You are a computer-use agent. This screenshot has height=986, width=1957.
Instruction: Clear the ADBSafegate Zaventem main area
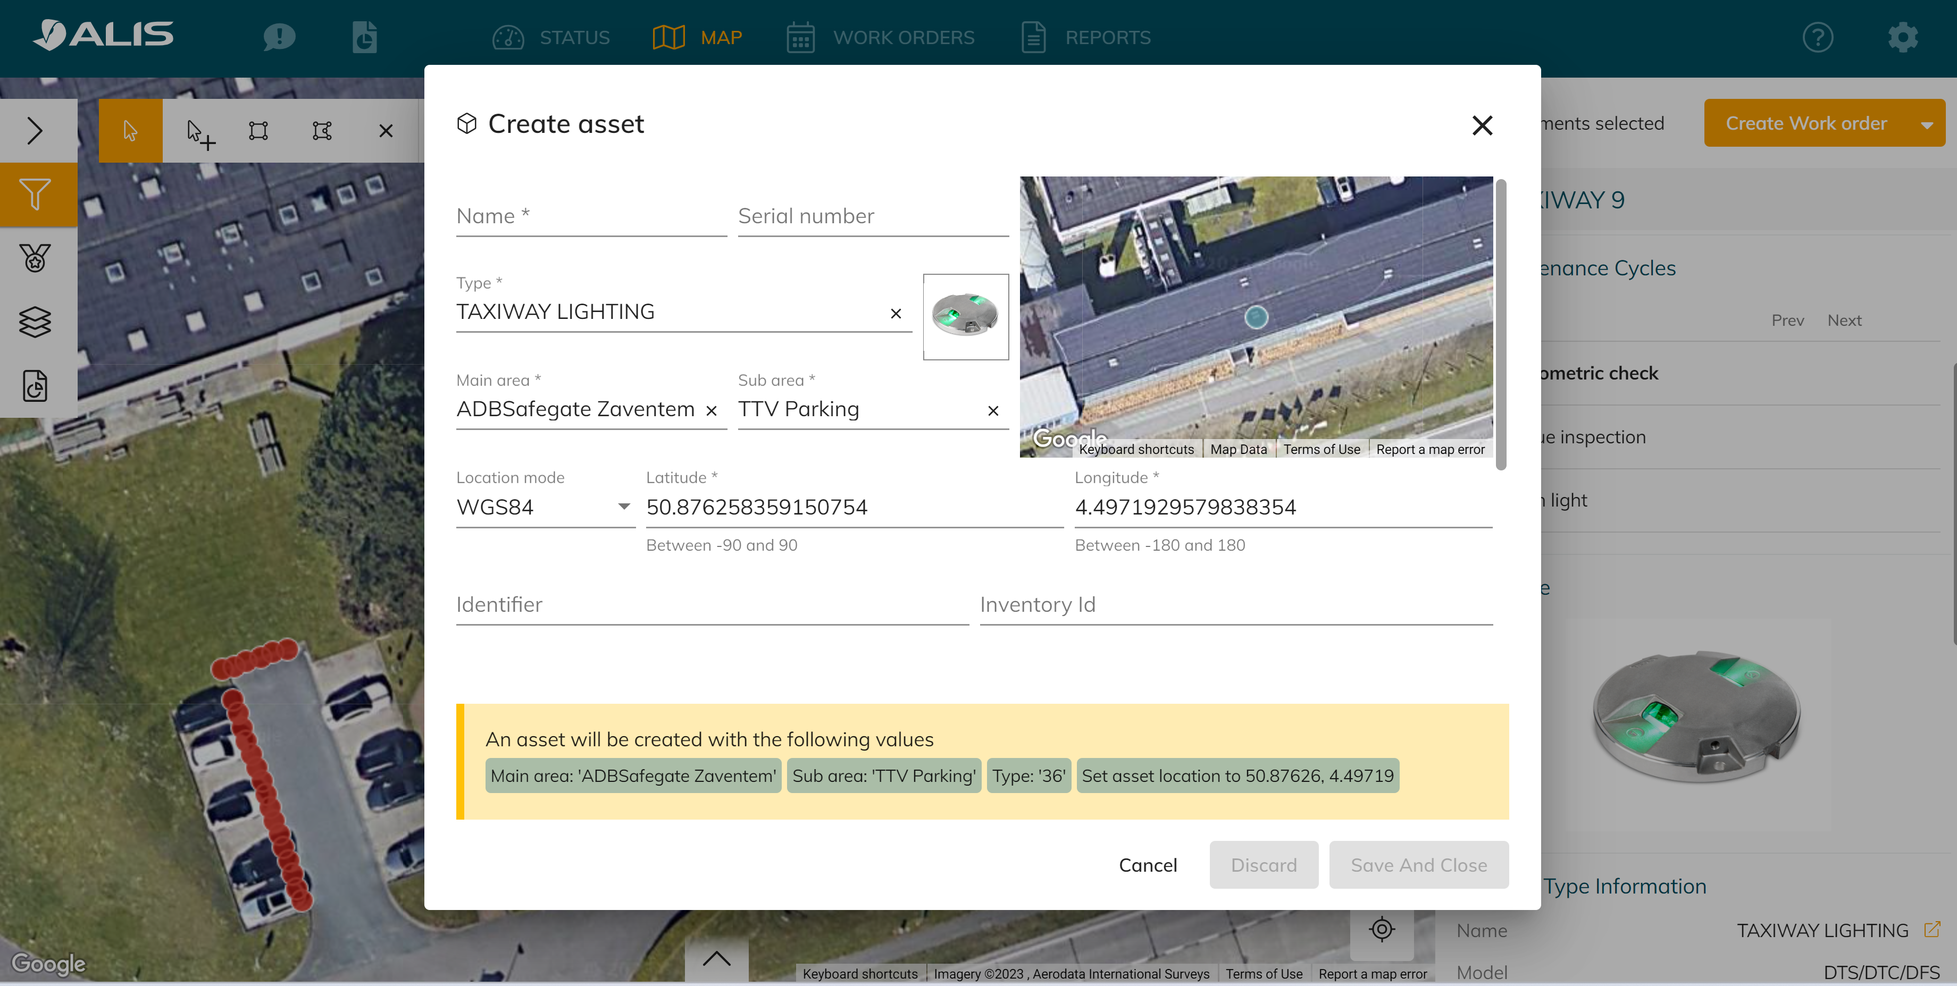tap(711, 410)
